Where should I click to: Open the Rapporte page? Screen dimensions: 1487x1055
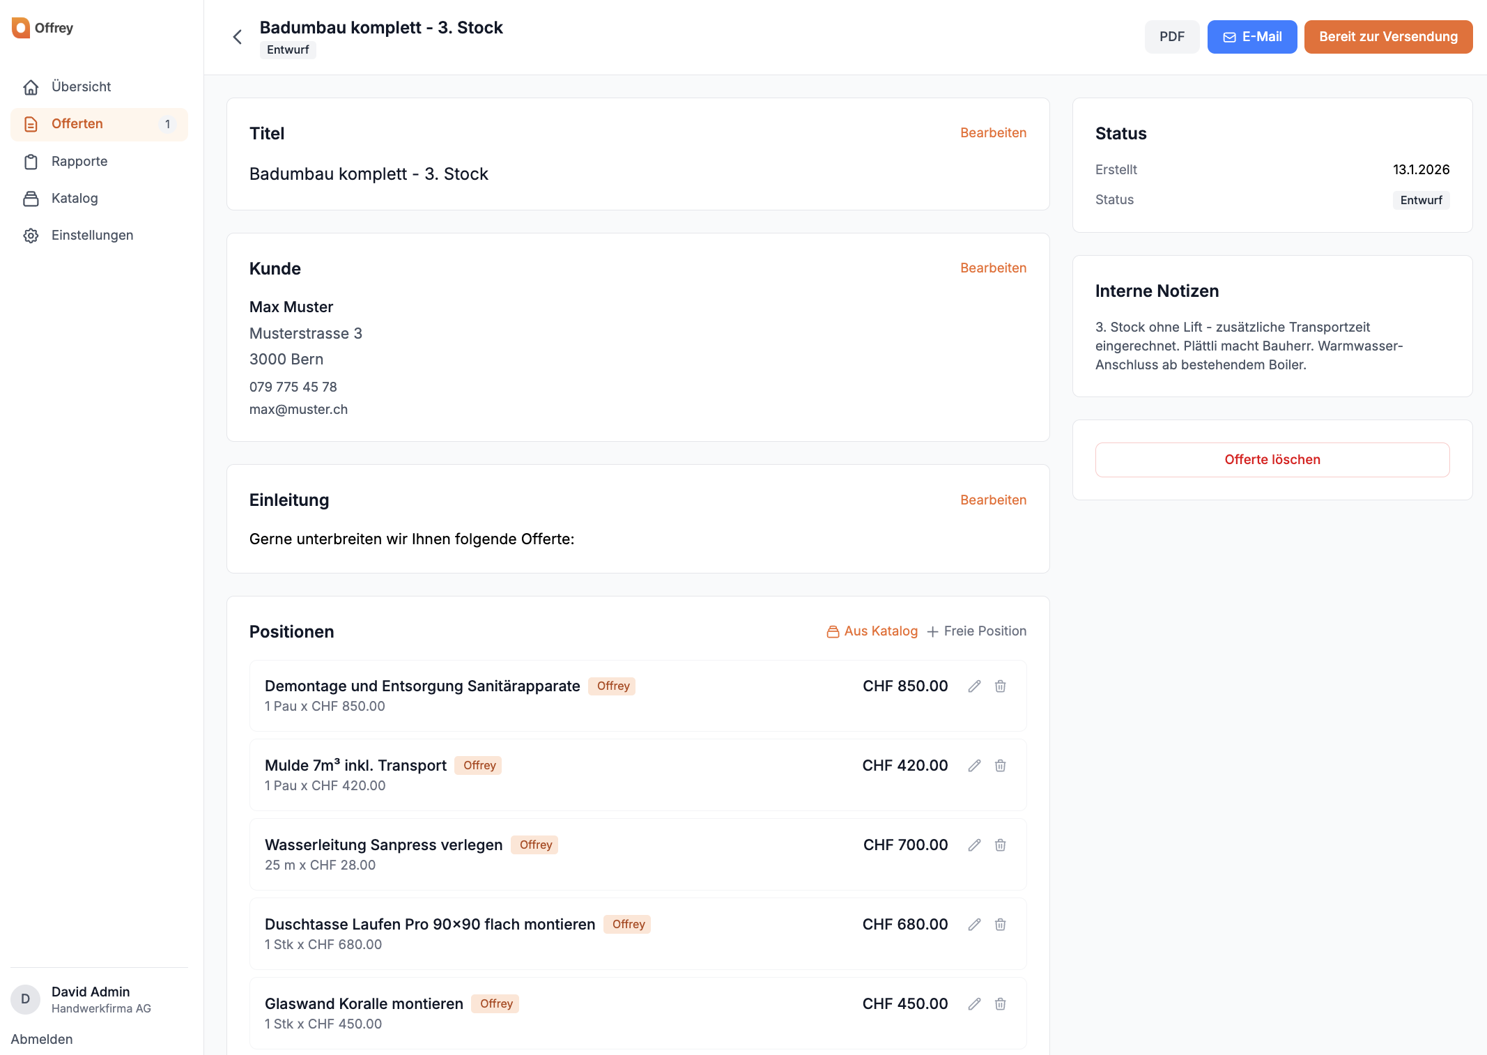coord(79,162)
